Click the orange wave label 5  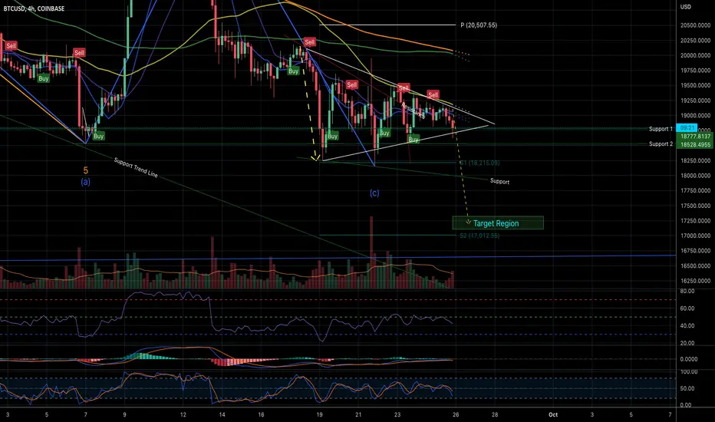coord(85,170)
